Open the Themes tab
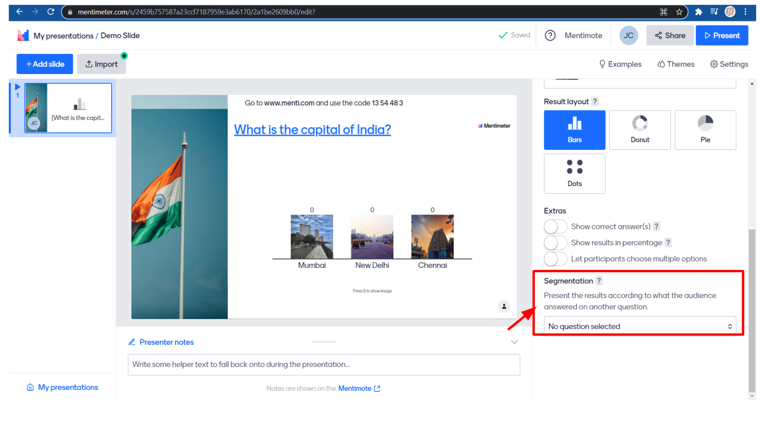The height and width of the screenshot is (428, 760). click(x=676, y=64)
